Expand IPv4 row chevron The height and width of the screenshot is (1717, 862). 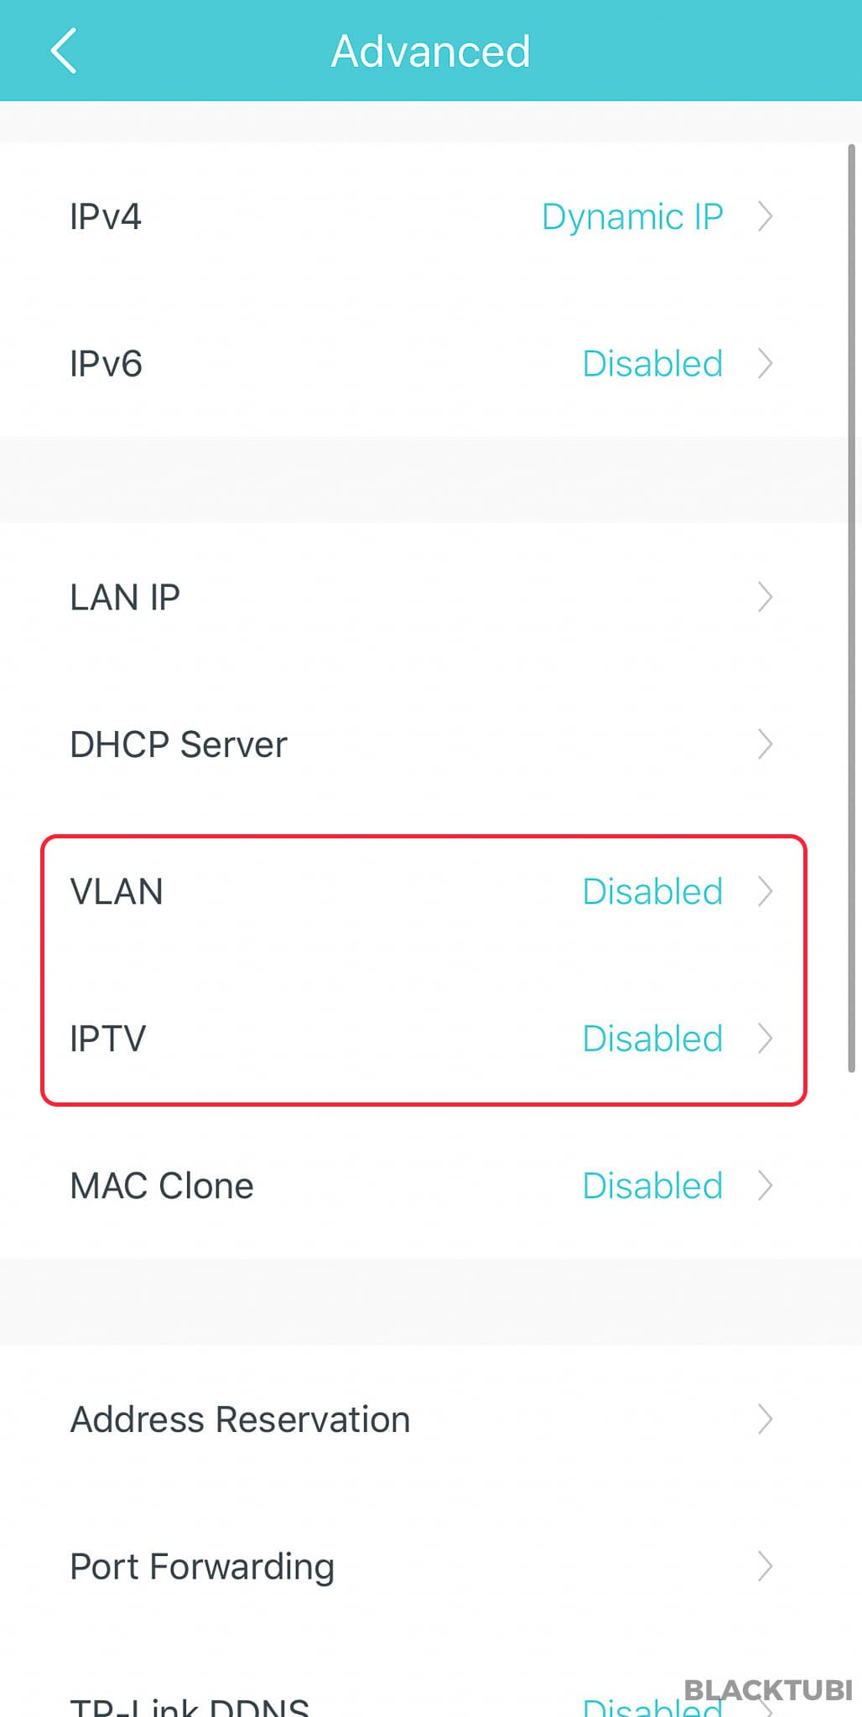pos(765,216)
